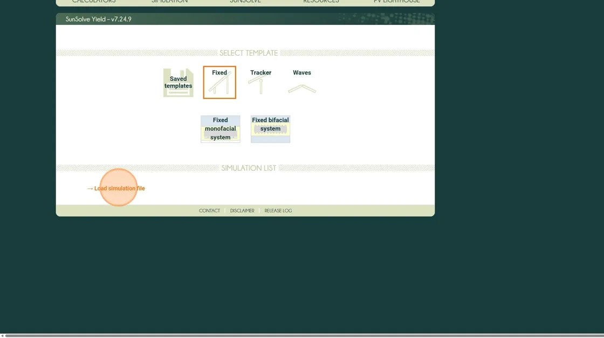
Task: View the Release Log footer link
Action: [x=278, y=211]
